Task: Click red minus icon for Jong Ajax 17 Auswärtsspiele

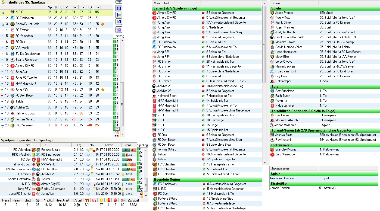Action: pos(203,23)
